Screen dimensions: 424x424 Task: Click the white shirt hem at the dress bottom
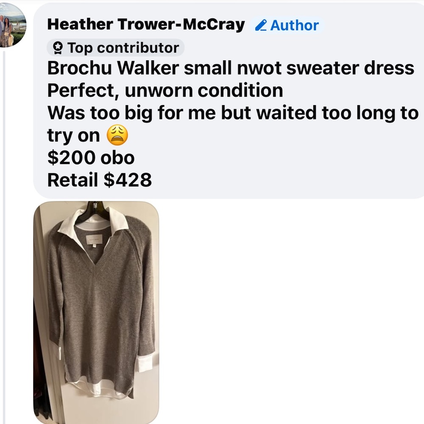point(100,390)
